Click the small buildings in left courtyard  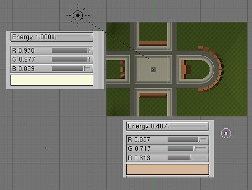pos(123,69)
